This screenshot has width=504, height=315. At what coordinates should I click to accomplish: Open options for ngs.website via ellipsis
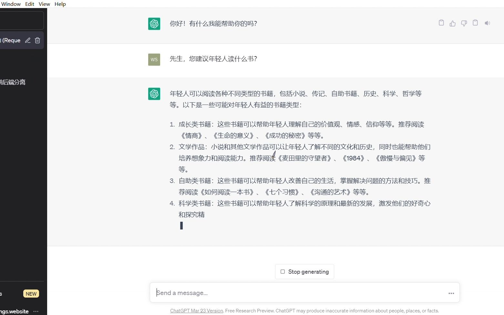click(x=36, y=311)
